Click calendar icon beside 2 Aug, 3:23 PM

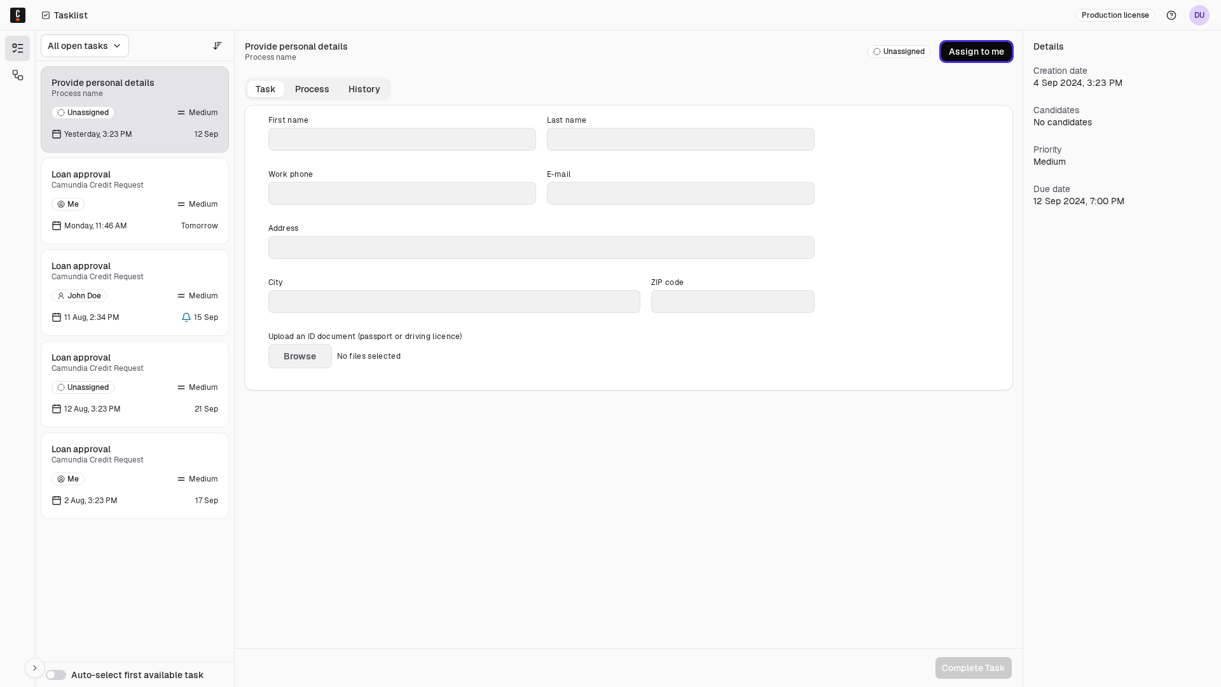point(57,501)
